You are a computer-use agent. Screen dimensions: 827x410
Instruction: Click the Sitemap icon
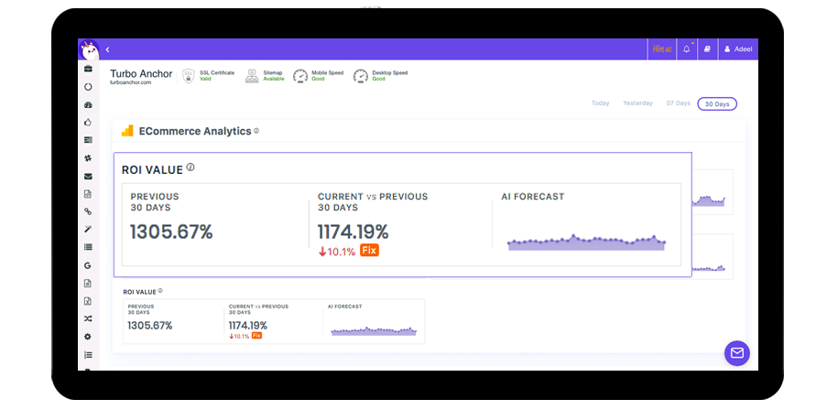pos(252,76)
